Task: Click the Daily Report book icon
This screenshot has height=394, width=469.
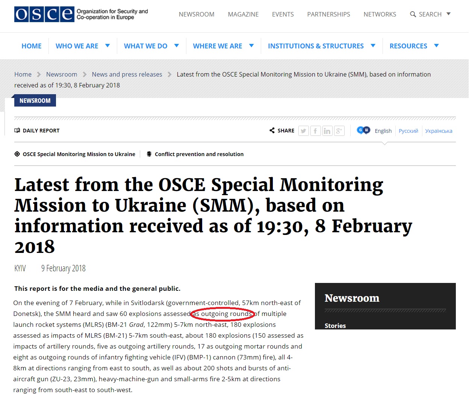Action: tap(17, 131)
